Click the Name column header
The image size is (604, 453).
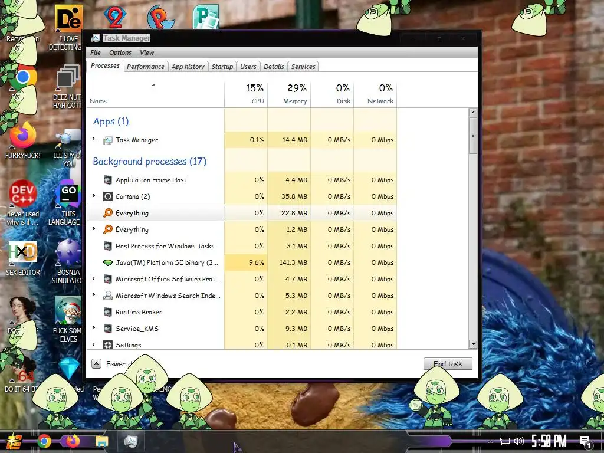[155, 94]
